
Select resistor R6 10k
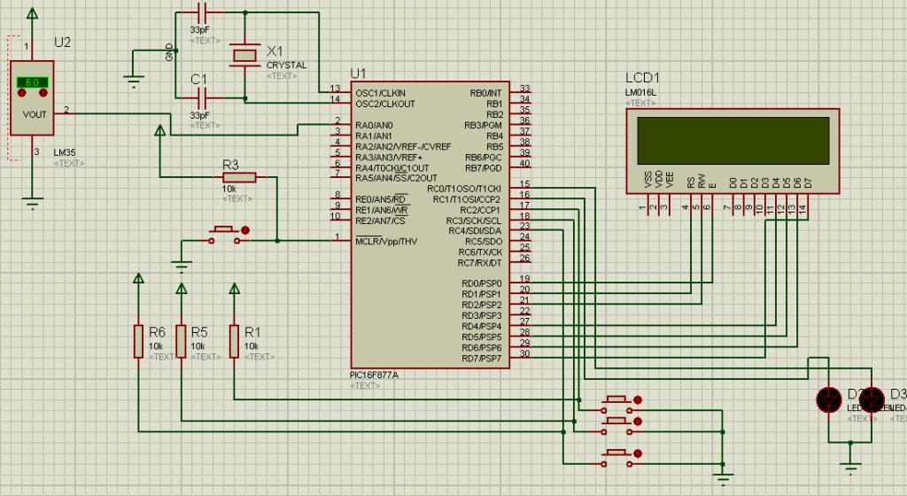tap(138, 341)
